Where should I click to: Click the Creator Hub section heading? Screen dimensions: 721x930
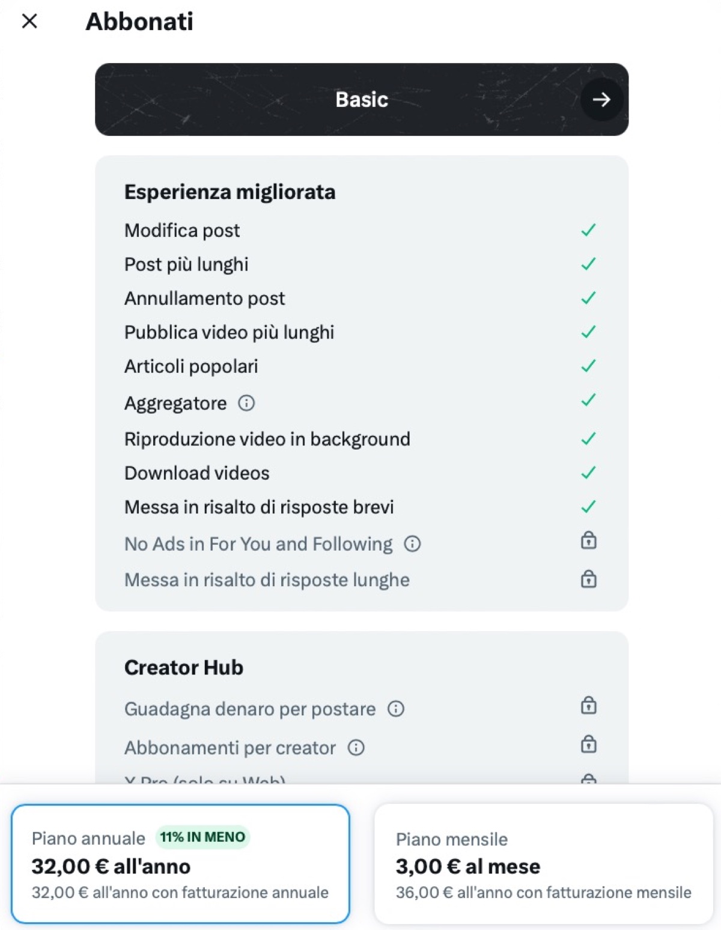tap(184, 668)
